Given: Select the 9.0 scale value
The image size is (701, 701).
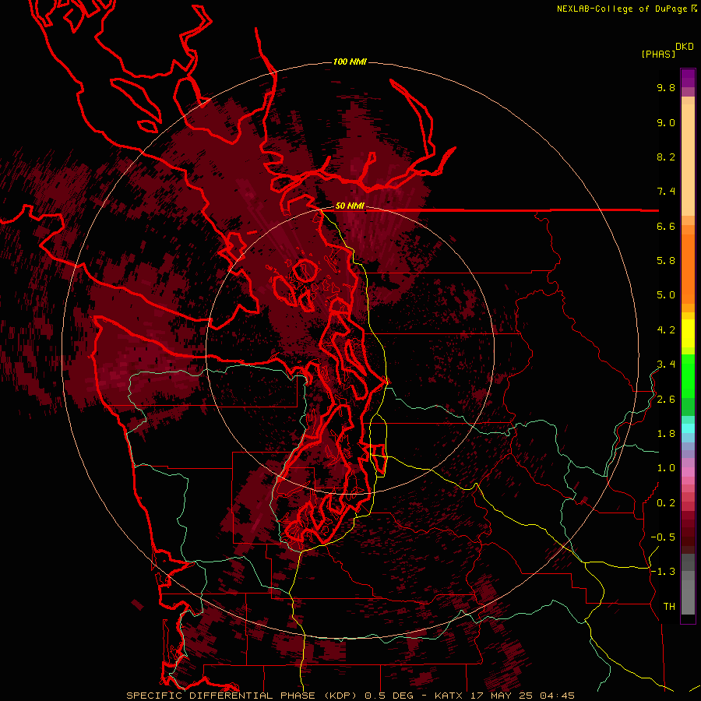Looking at the screenshot, I should point(666,122).
